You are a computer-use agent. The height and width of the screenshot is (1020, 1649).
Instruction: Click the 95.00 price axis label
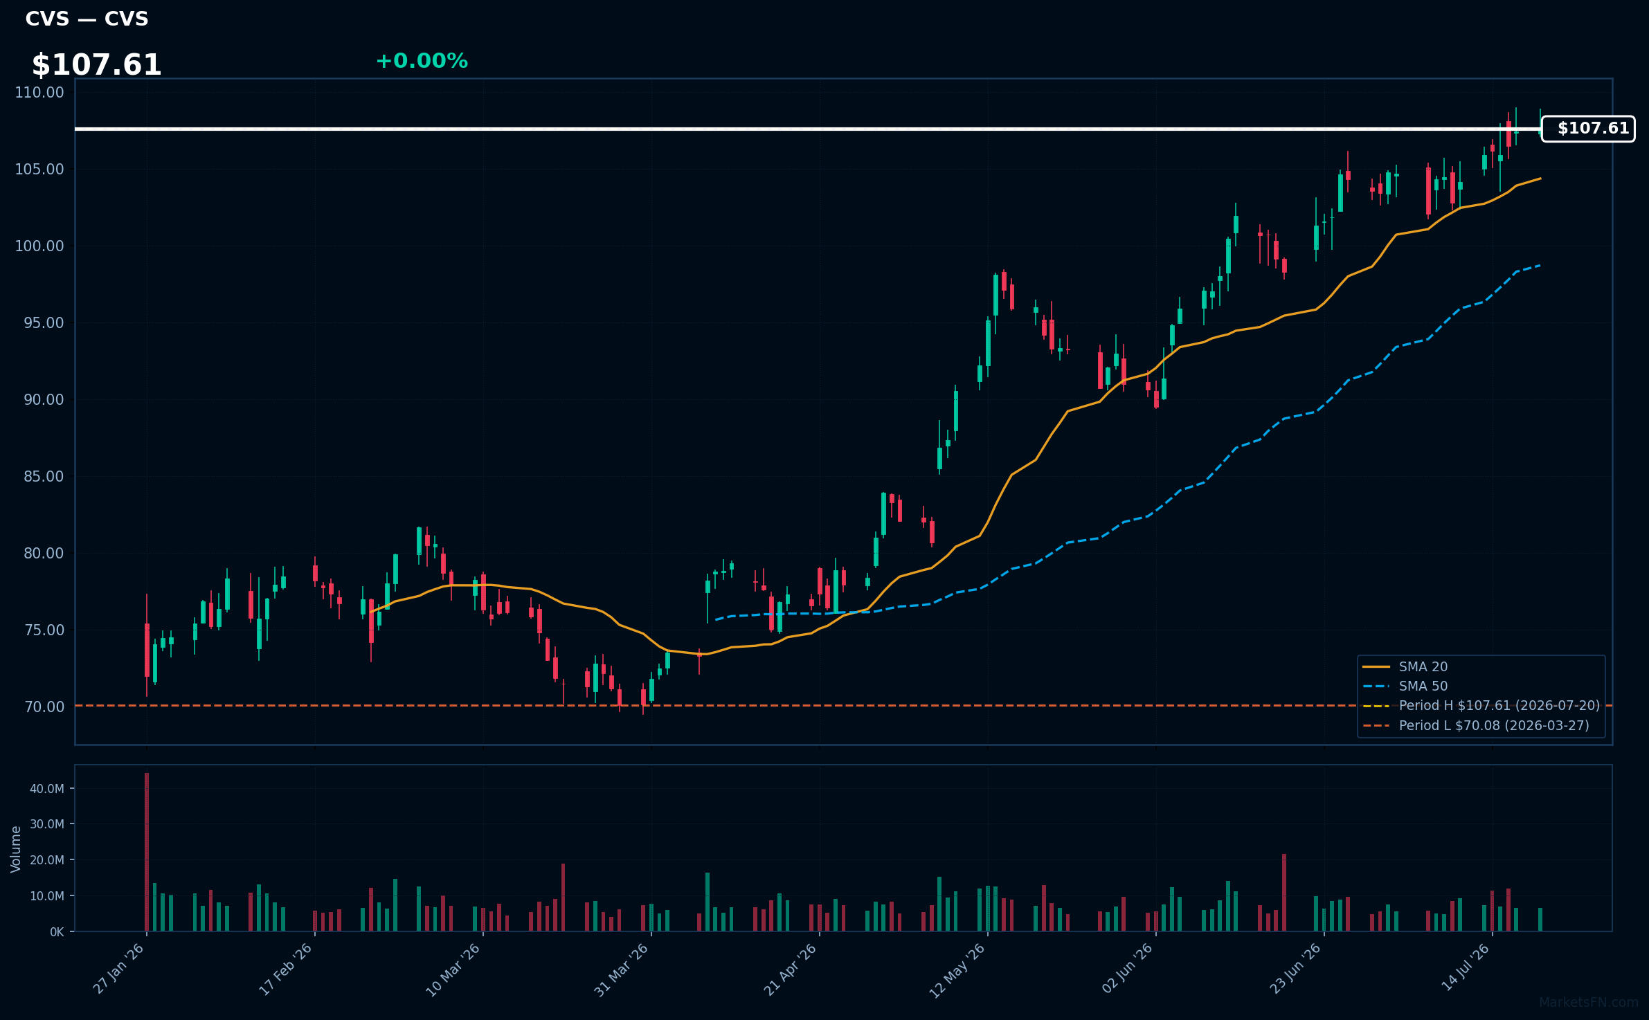tap(44, 323)
